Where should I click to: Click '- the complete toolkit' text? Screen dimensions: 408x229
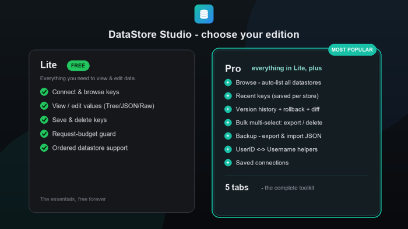click(287, 188)
